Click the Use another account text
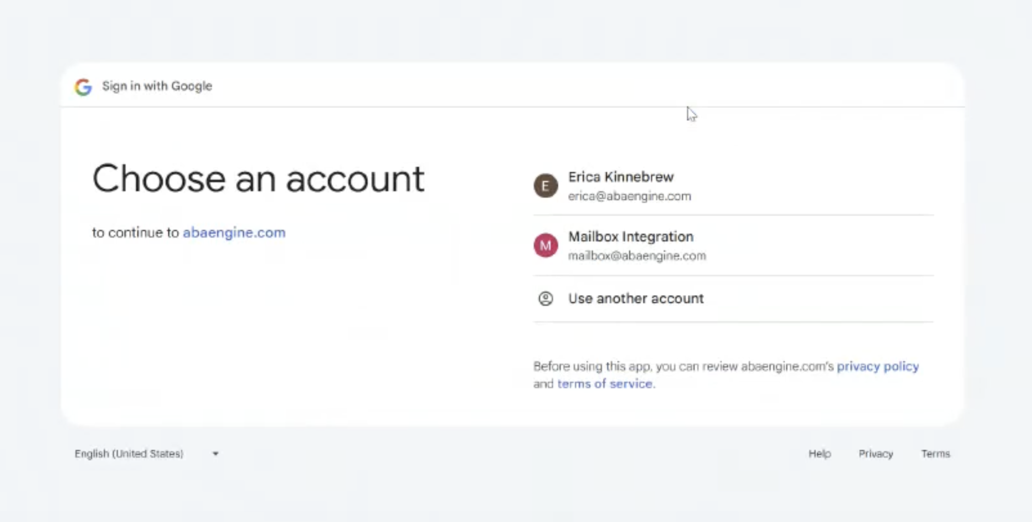The image size is (1032, 522). [x=635, y=299]
